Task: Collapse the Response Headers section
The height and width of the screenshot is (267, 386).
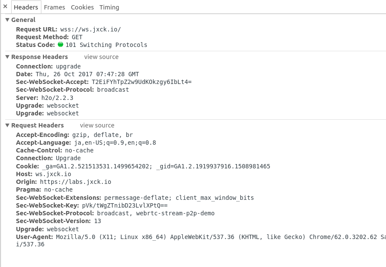Action: pyautogui.click(x=7, y=57)
